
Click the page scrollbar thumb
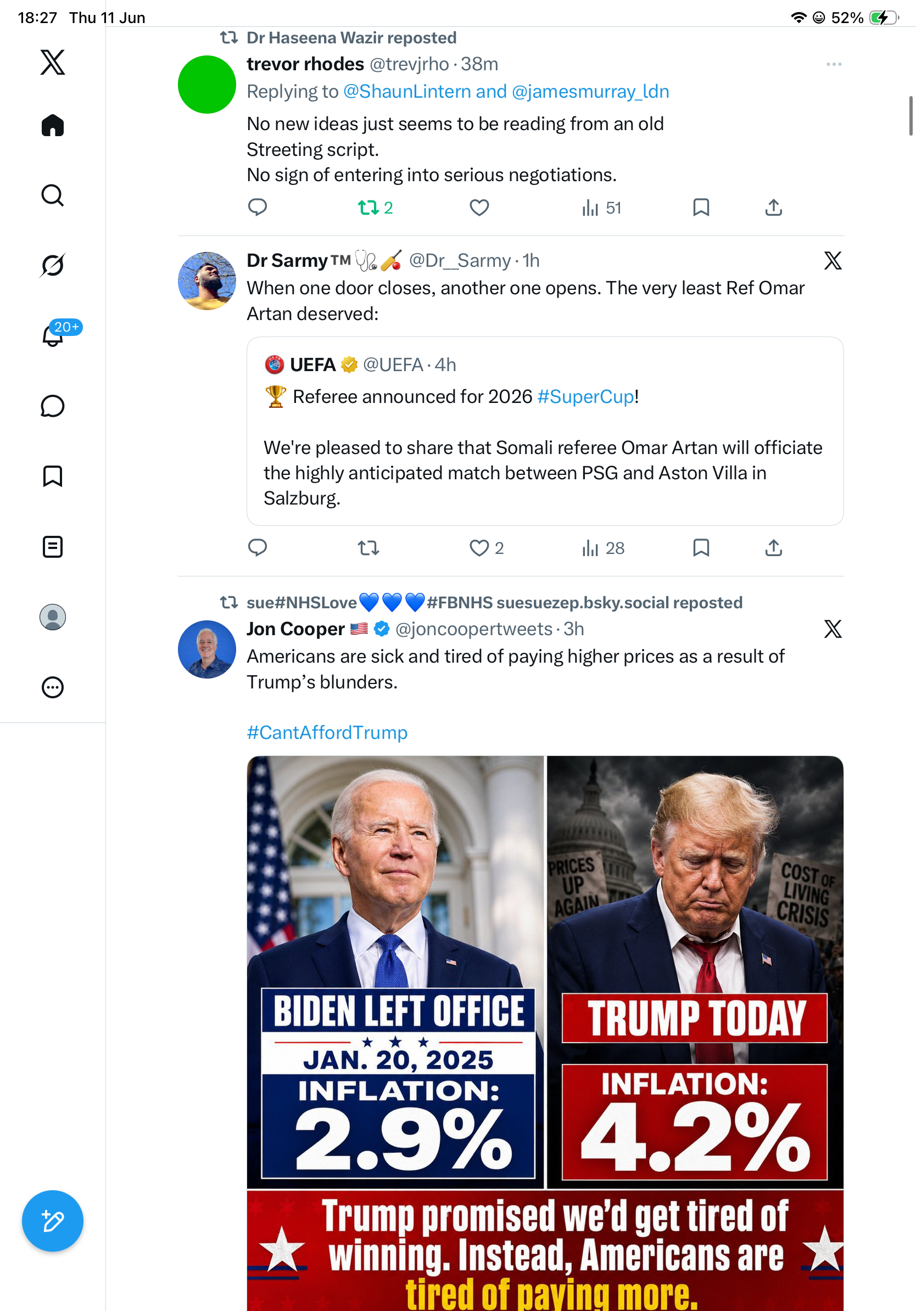coord(911,116)
